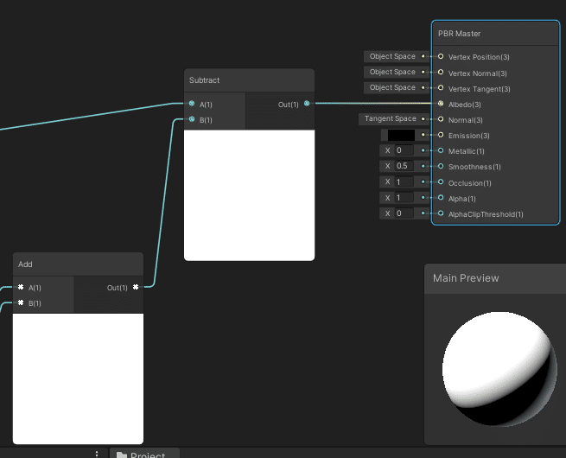Screen dimensions: 566x458
Task: Click the Albedo(3) label text
Action: [465, 105]
